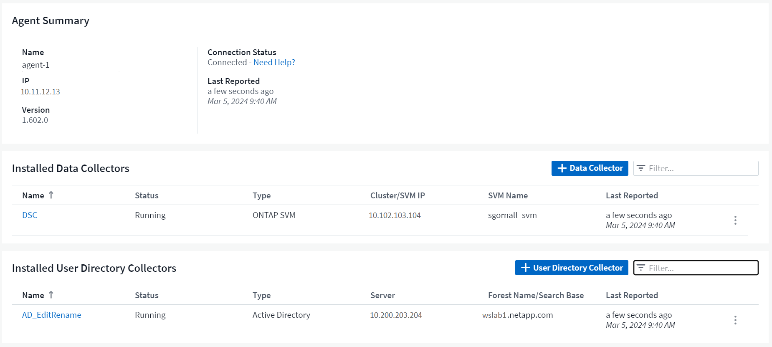Click Last Reported header in Data Collectors table
Viewport: 772px width, 347px height.
pyautogui.click(x=631, y=195)
